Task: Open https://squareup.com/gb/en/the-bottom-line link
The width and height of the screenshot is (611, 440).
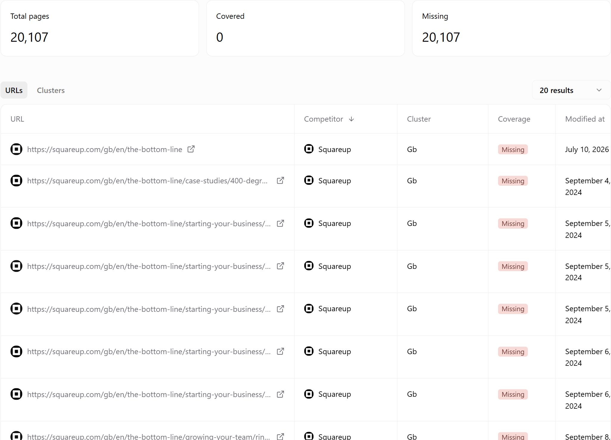Action: pyautogui.click(x=105, y=149)
